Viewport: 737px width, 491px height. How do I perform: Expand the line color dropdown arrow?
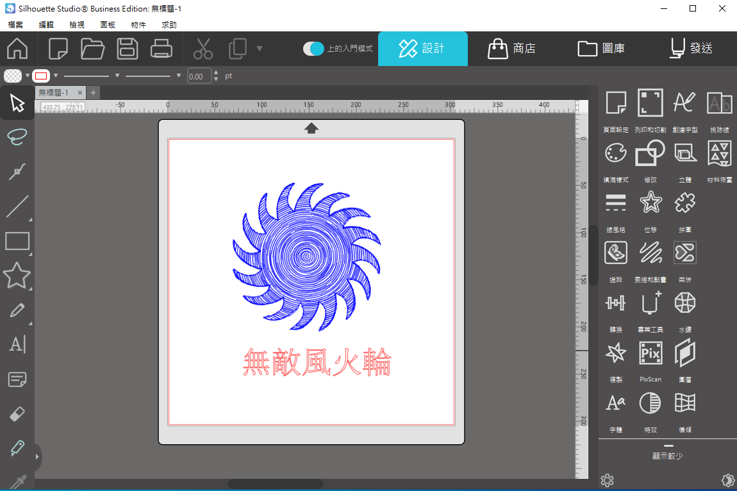(56, 76)
